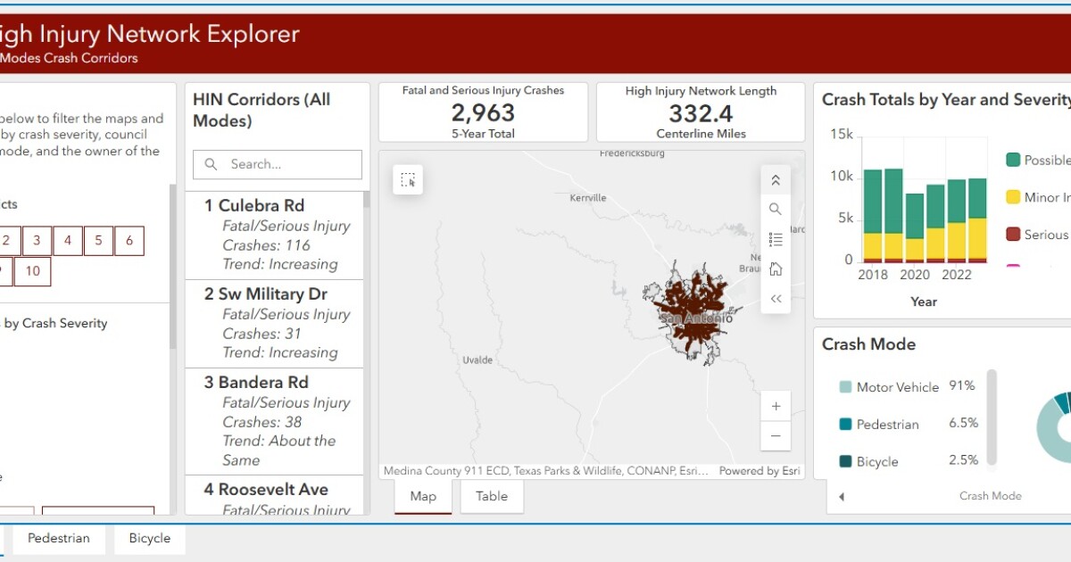
Task: Zoom out using the map minus button
Action: point(776,436)
